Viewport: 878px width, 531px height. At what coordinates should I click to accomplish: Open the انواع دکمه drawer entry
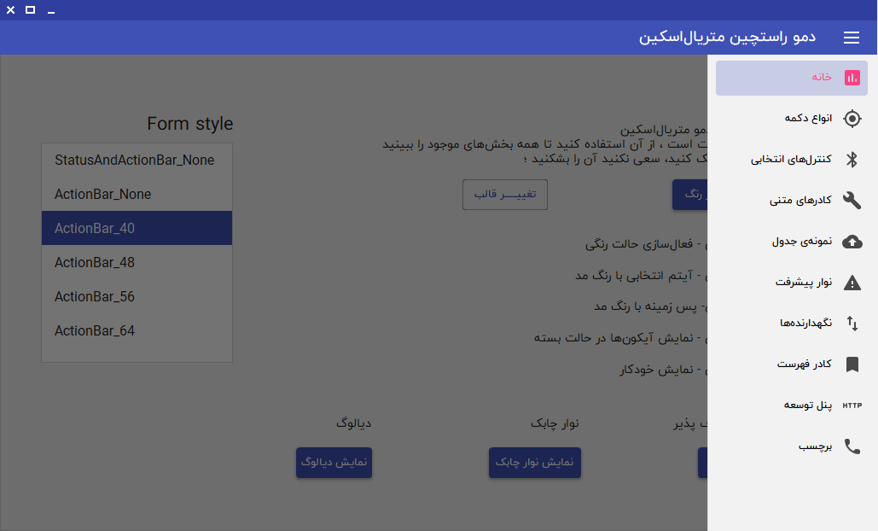(792, 118)
